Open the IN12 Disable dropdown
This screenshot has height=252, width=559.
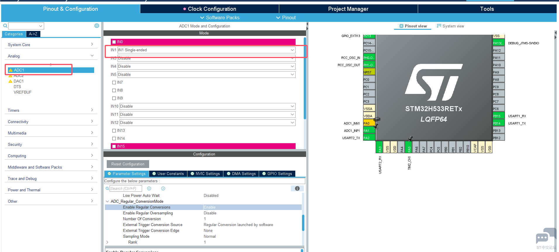click(207, 123)
